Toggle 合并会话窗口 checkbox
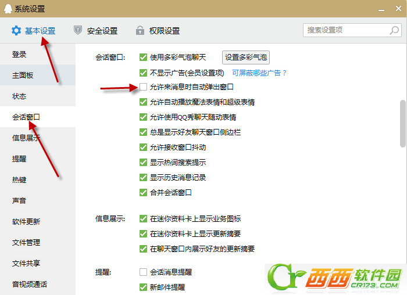The width and height of the screenshot is (407, 295). click(x=143, y=192)
